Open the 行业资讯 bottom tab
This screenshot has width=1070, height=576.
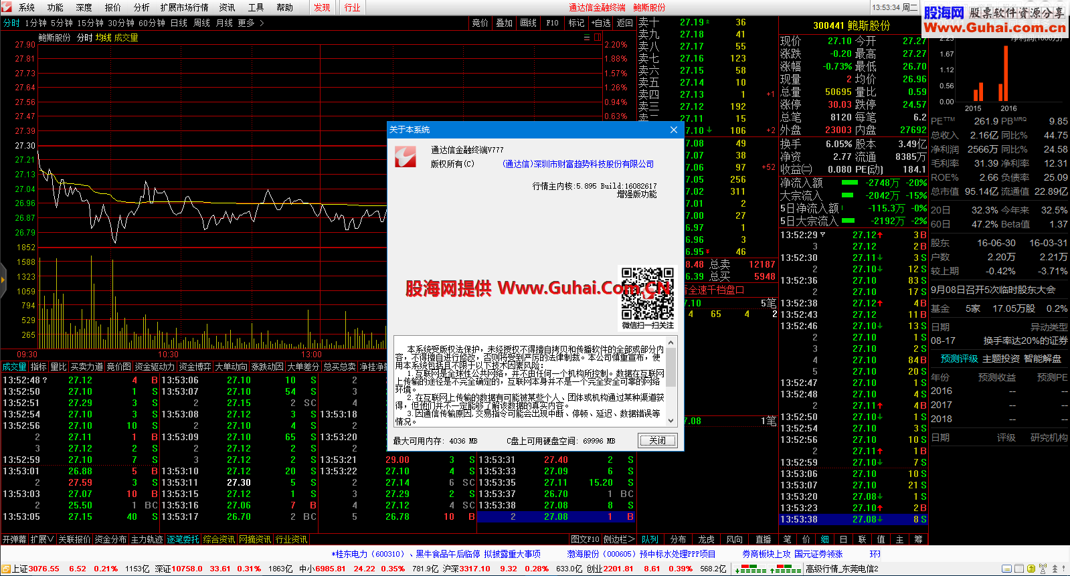point(291,539)
